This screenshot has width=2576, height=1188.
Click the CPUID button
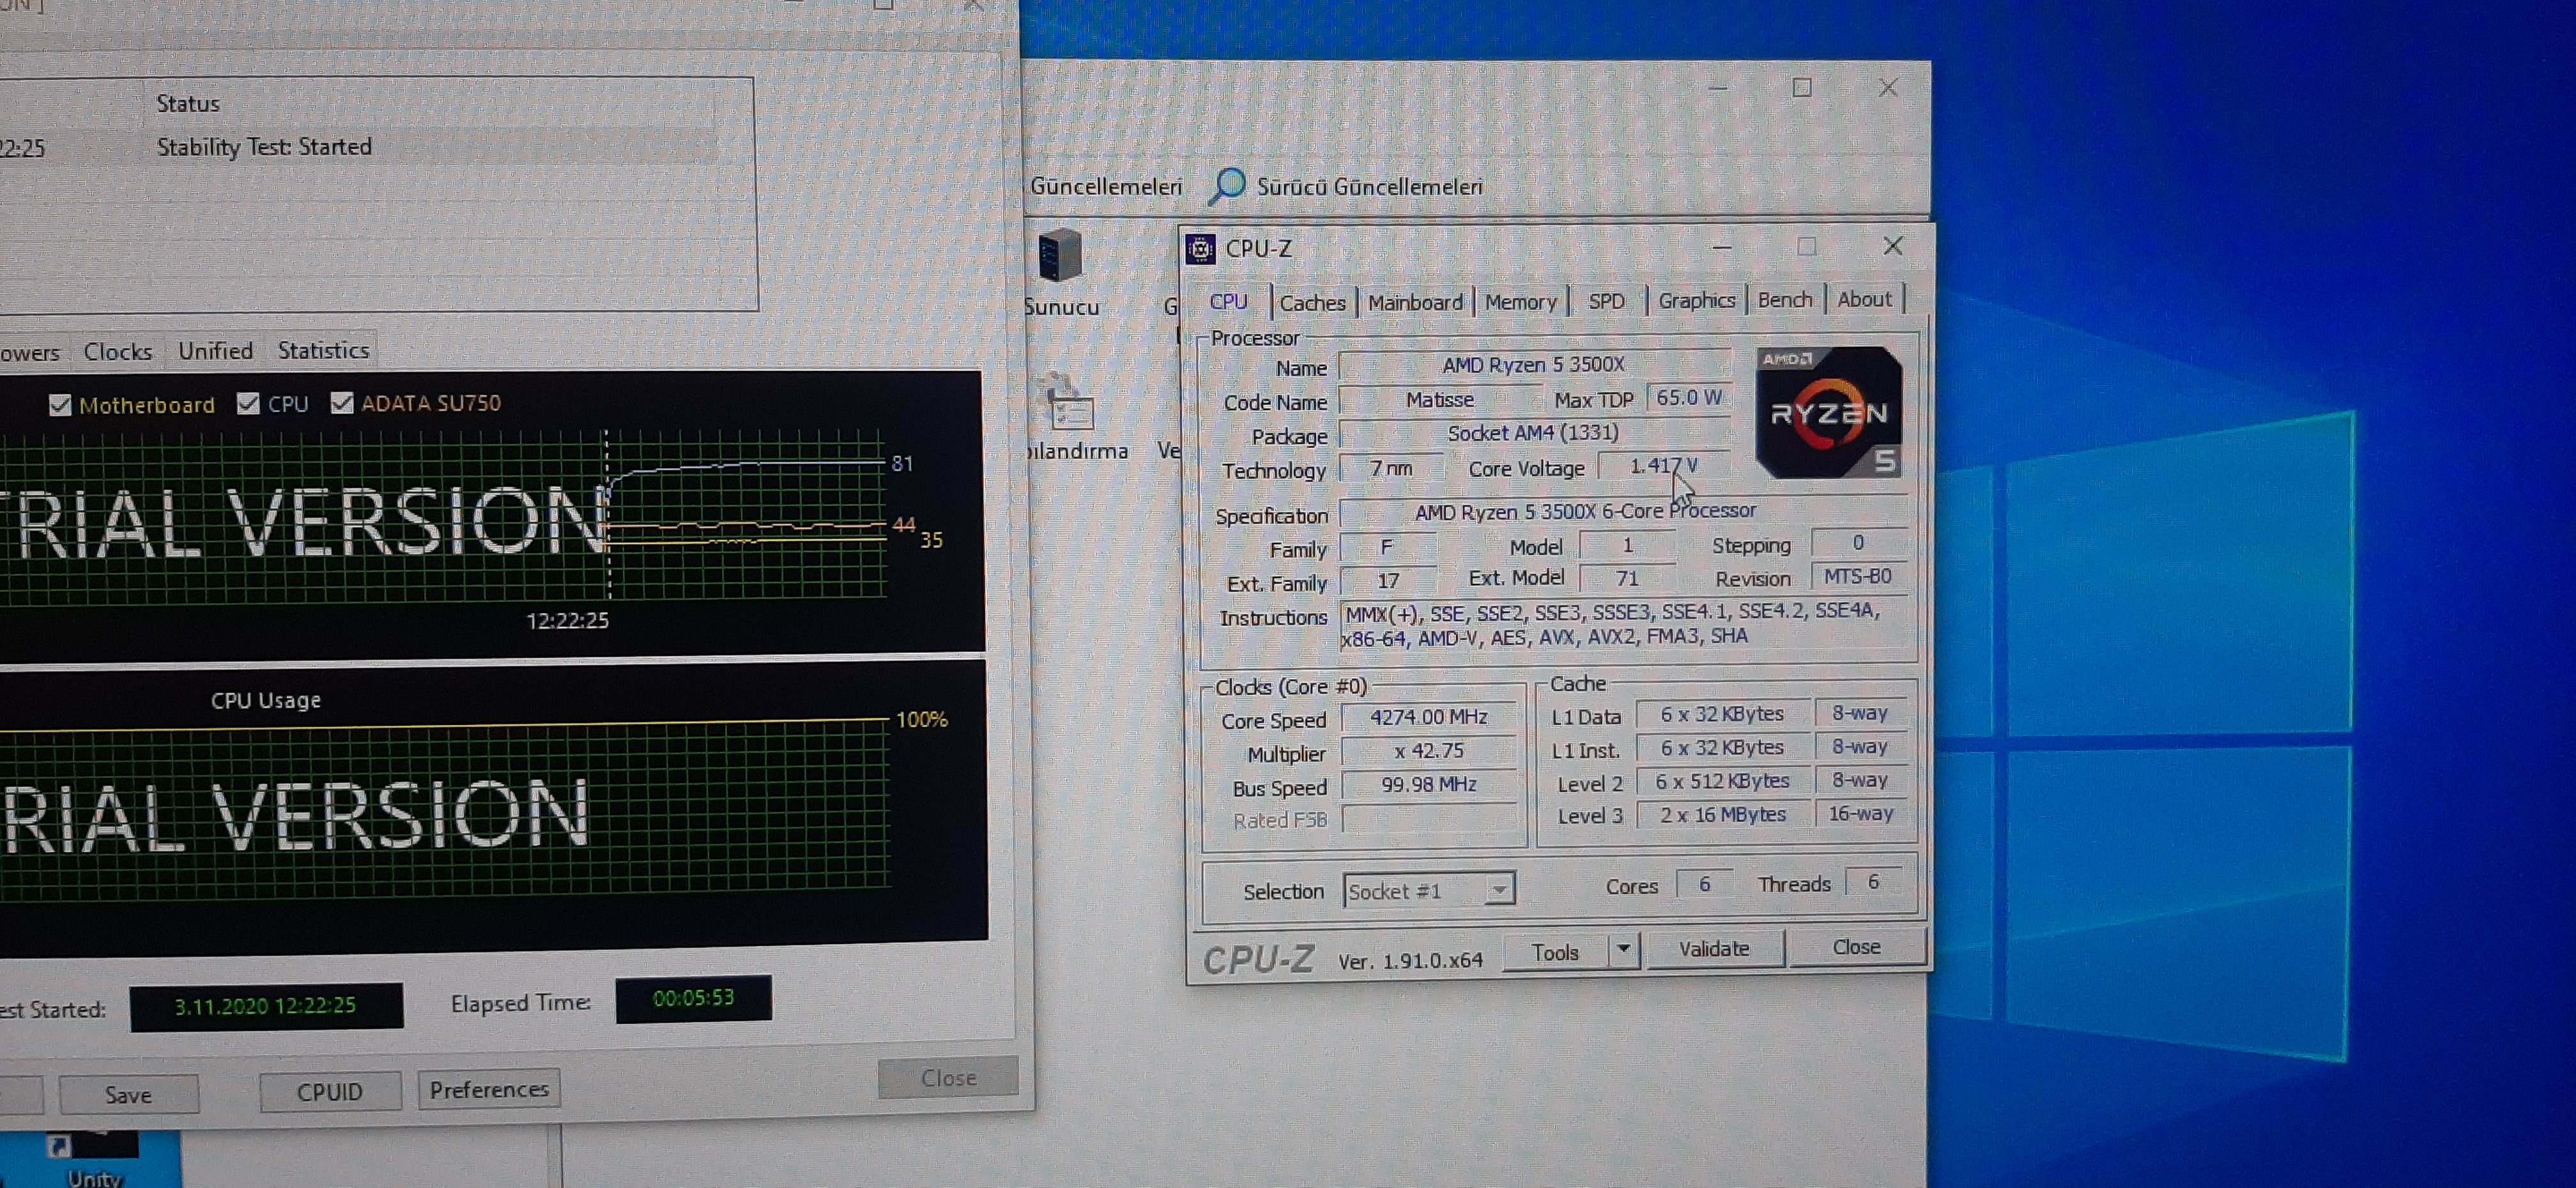[330, 1092]
